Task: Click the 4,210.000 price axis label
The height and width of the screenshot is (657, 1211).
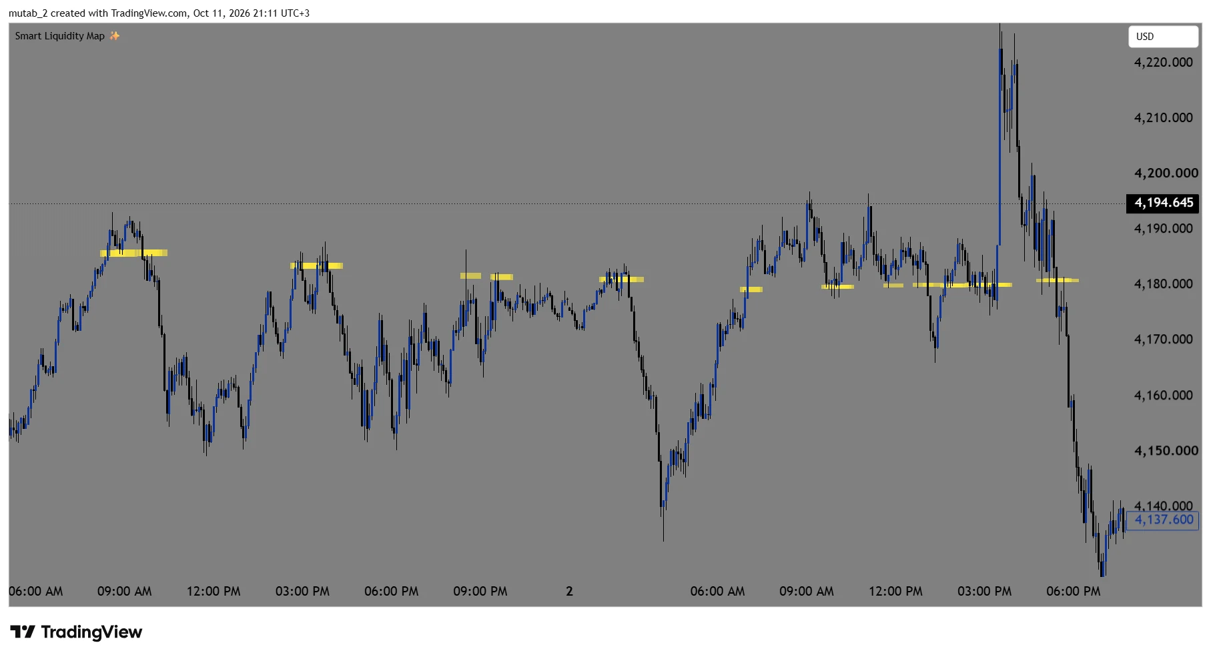Action: coord(1164,118)
